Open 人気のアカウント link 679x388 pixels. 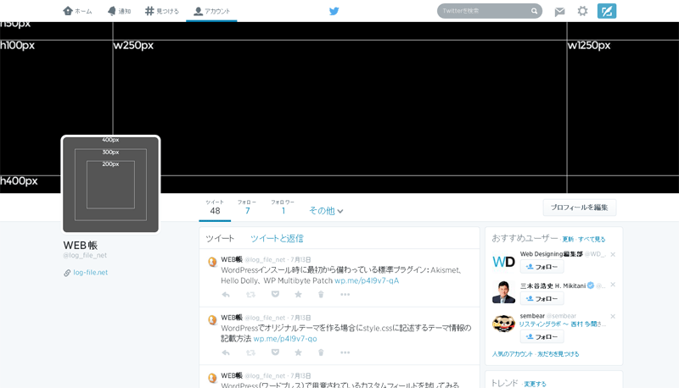pyautogui.click(x=513, y=354)
